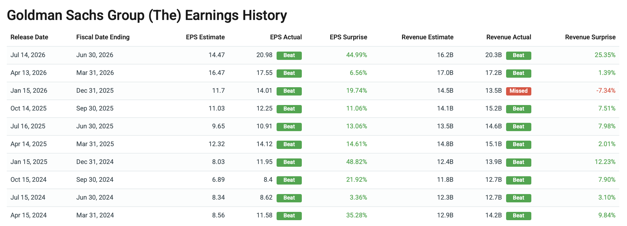Viewport: 627px width, 226px height.
Task: Click the 20.3B revenue actual value
Action: (493, 55)
